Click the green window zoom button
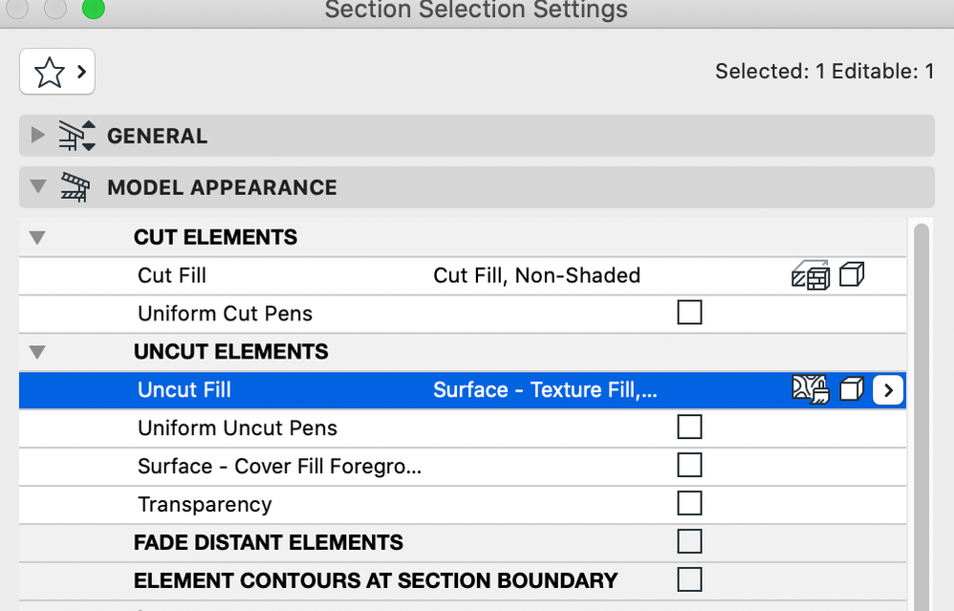Viewport: 954px width, 611px height. (93, 9)
